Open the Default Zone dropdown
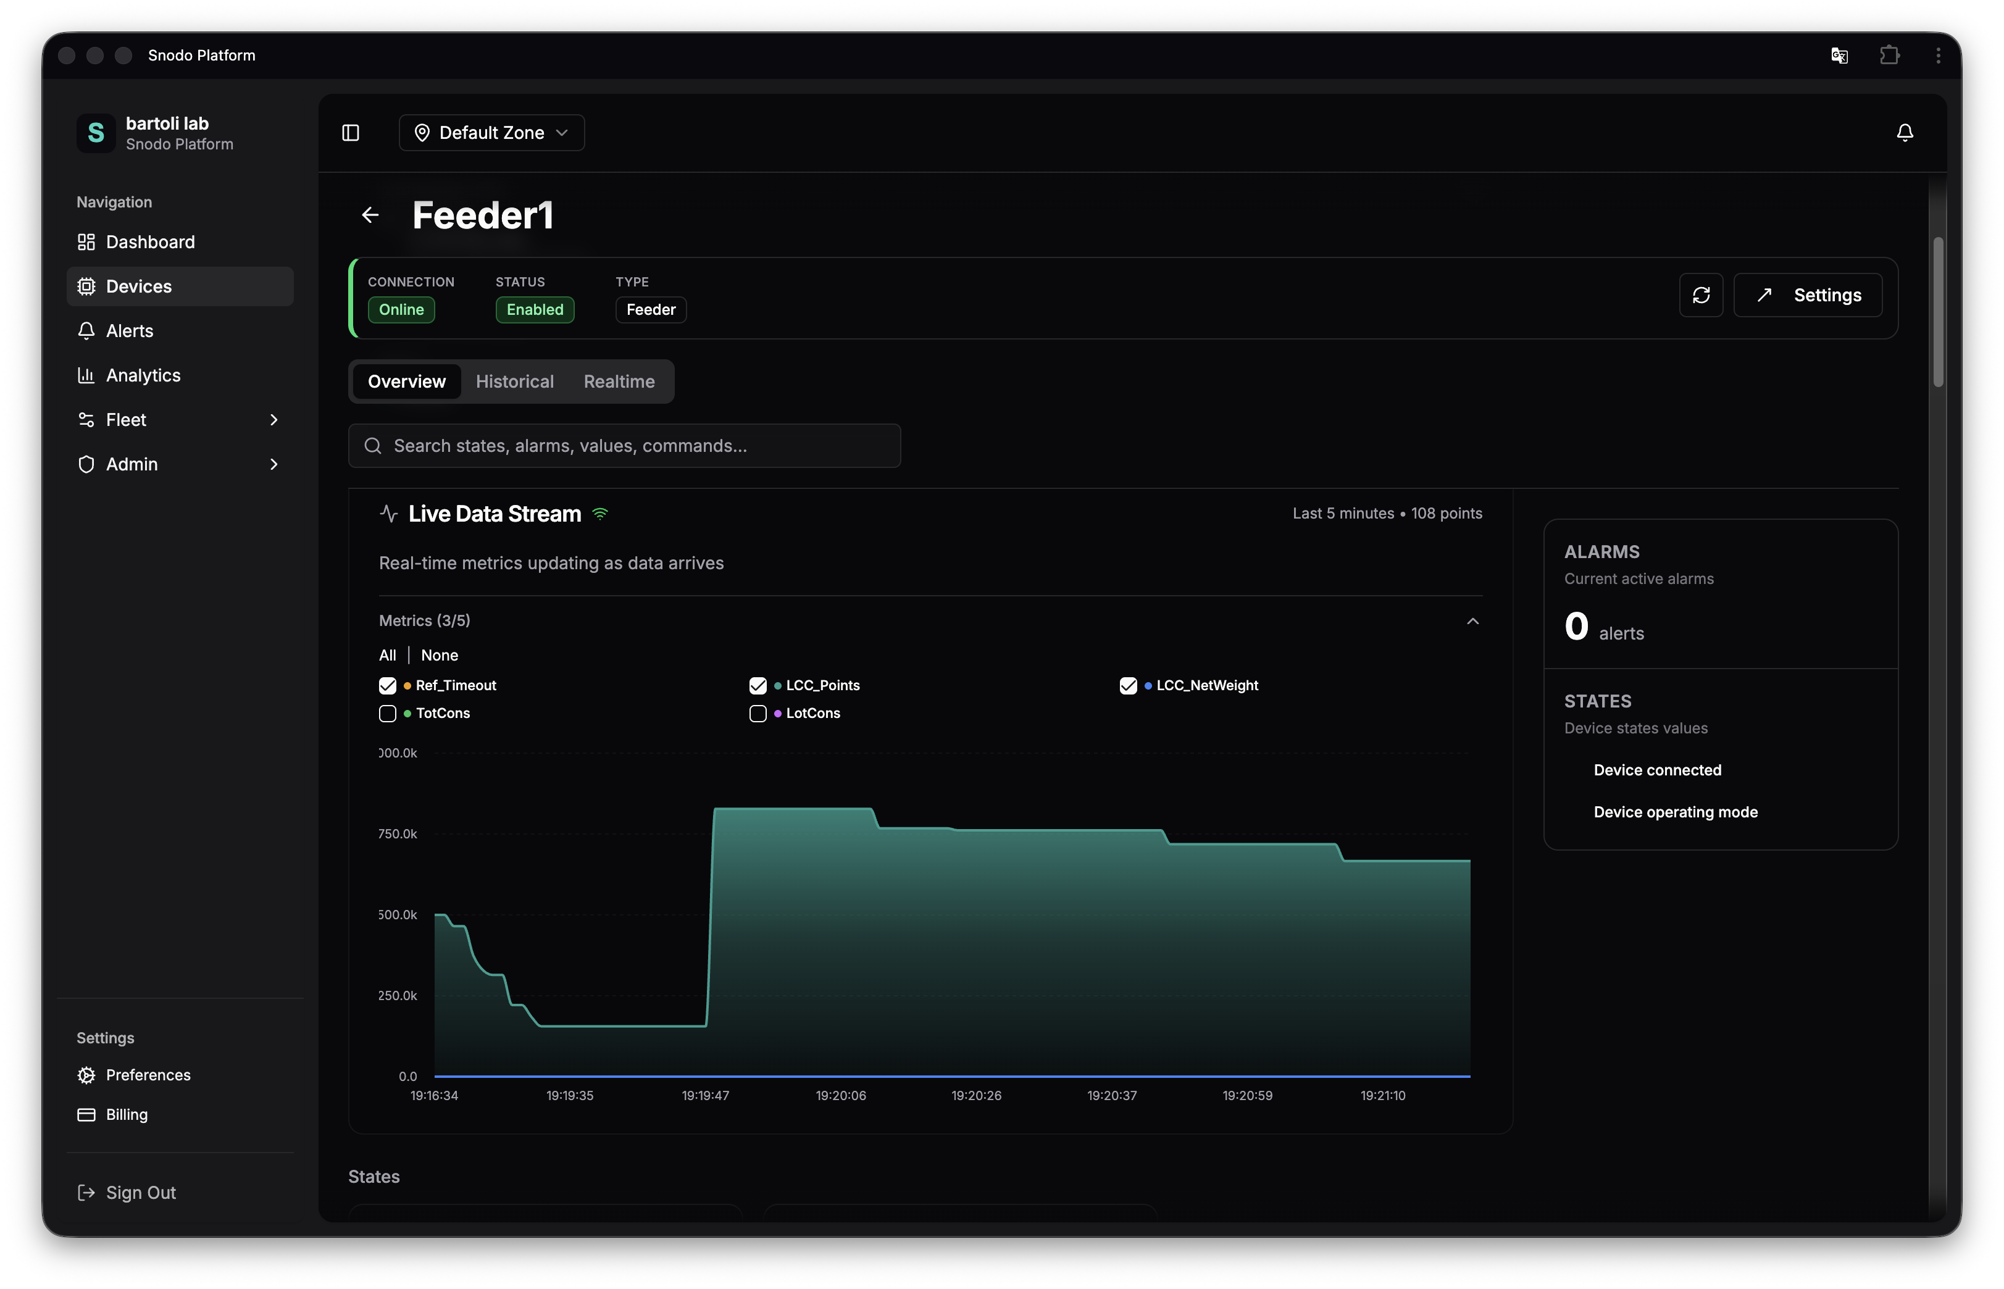The width and height of the screenshot is (2004, 1289). 491,132
